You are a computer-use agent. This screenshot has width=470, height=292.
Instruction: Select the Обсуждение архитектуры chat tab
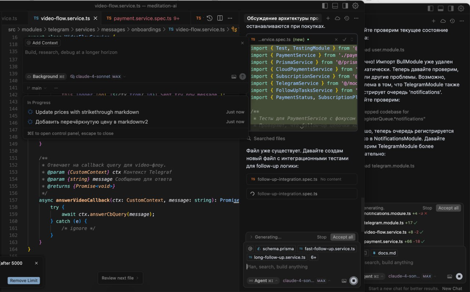282,18
